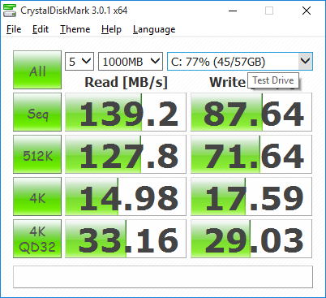The width and height of the screenshot is (326, 298).
Task: Open the 1000MB test size dropdown
Action: (x=131, y=62)
